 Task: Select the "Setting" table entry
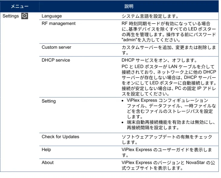[49, 101]
